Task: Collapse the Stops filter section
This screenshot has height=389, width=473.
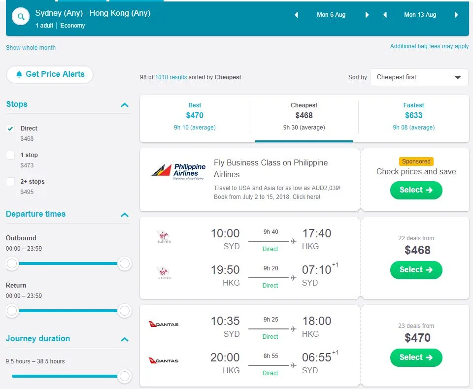Action: 124,105
